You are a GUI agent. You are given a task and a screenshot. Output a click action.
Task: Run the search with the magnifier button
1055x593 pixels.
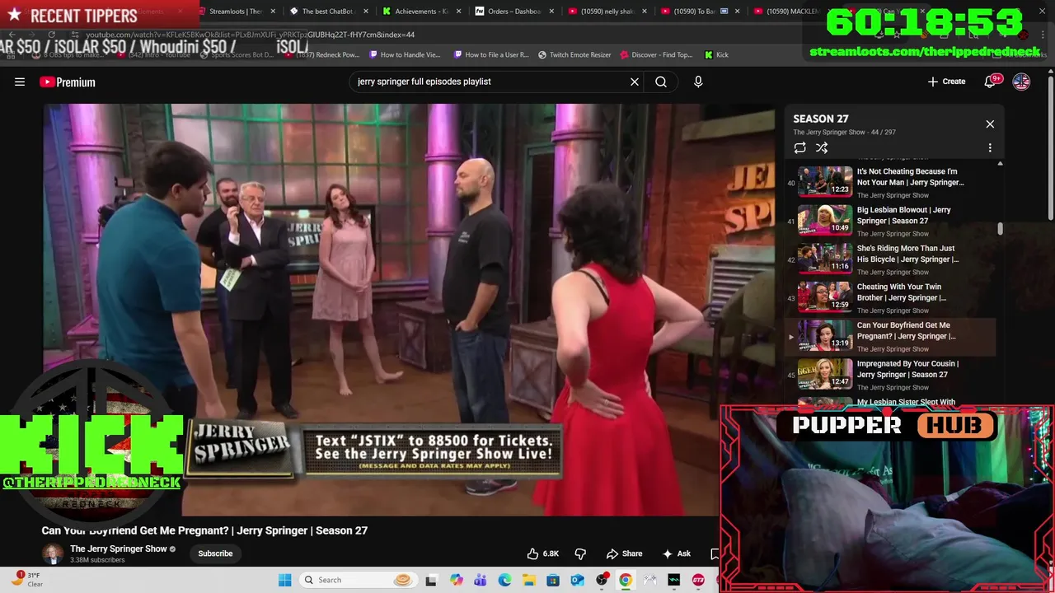[661, 82]
